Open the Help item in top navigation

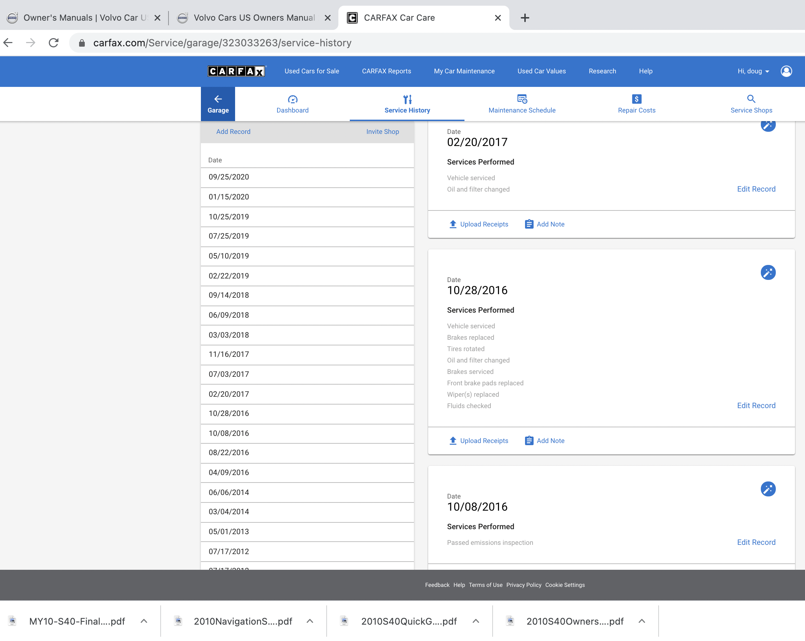tap(645, 71)
